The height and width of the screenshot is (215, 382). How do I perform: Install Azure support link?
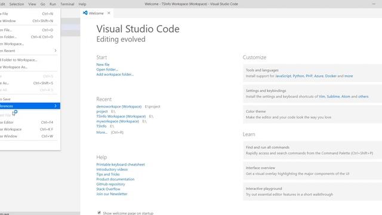click(319, 76)
